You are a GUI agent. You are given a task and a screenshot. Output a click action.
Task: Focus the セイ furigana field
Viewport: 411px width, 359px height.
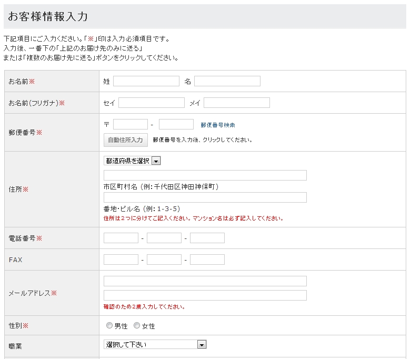tap(151, 103)
